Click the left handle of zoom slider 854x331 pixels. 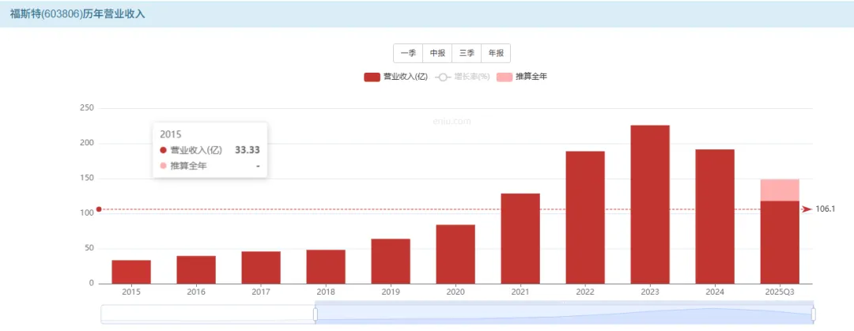pyautogui.click(x=315, y=314)
